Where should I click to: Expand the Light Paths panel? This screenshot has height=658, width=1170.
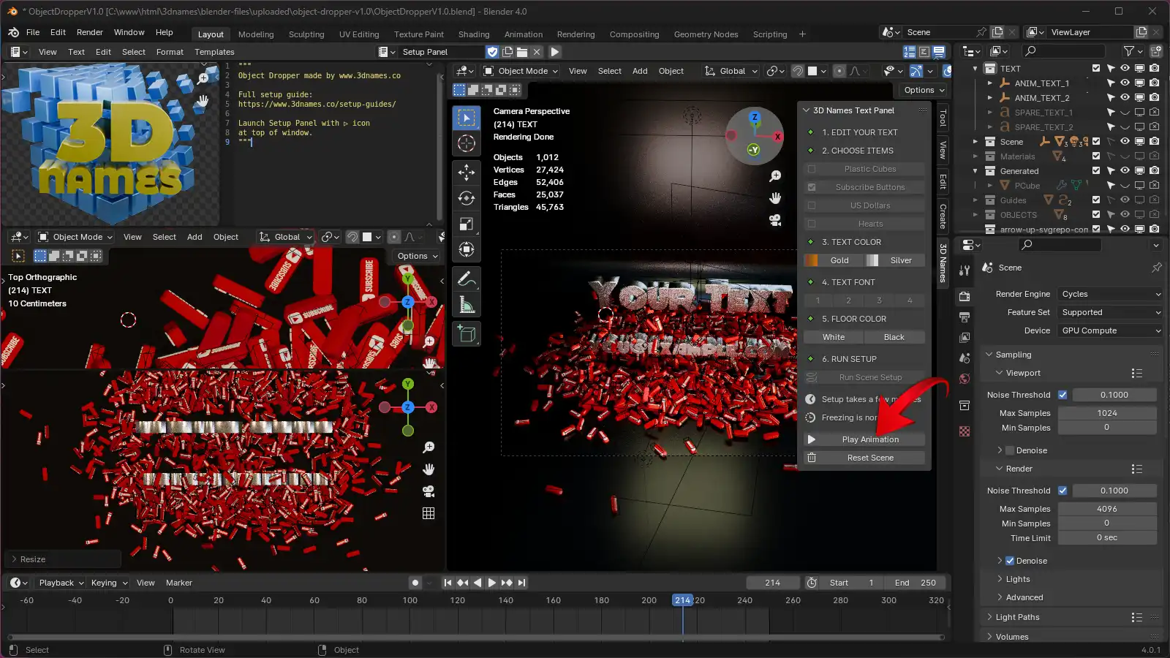[1017, 617]
